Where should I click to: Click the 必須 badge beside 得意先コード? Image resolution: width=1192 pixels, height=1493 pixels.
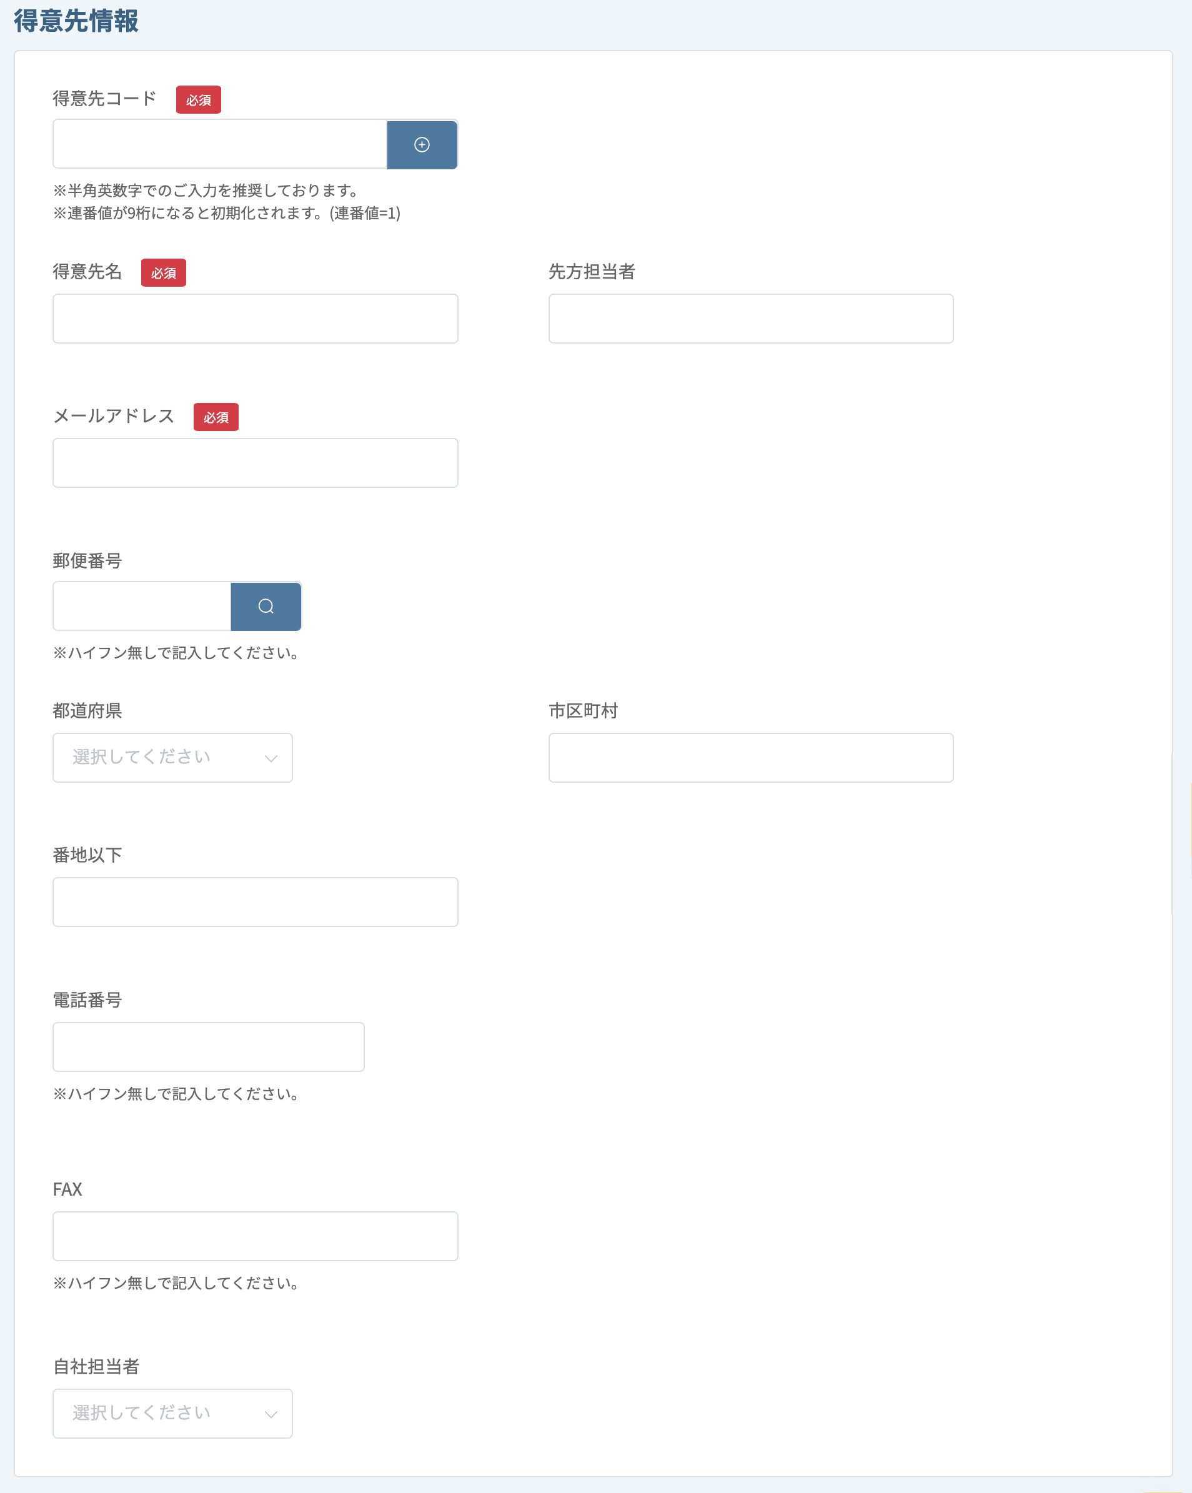[x=199, y=100]
